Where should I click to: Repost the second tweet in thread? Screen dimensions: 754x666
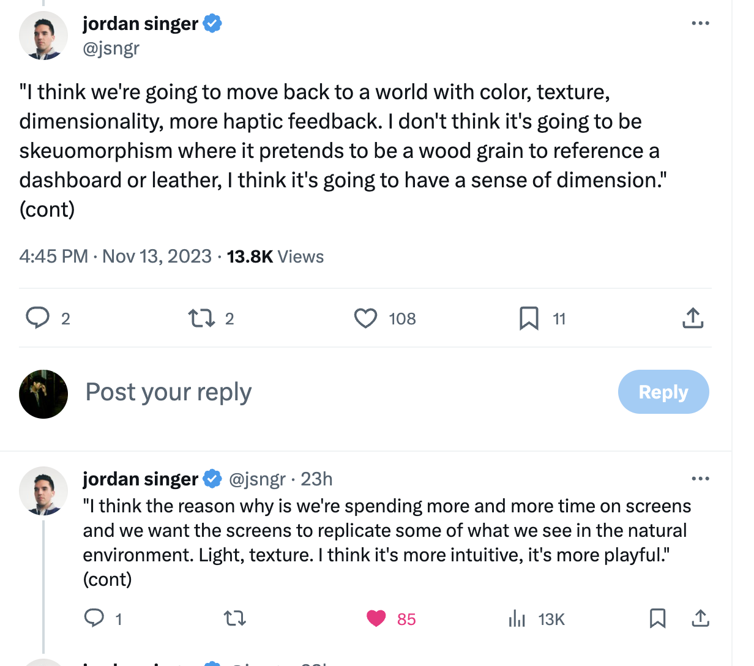click(235, 618)
